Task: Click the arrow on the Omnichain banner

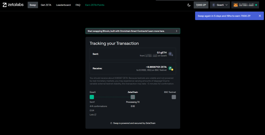Action: pyautogui.click(x=176, y=31)
